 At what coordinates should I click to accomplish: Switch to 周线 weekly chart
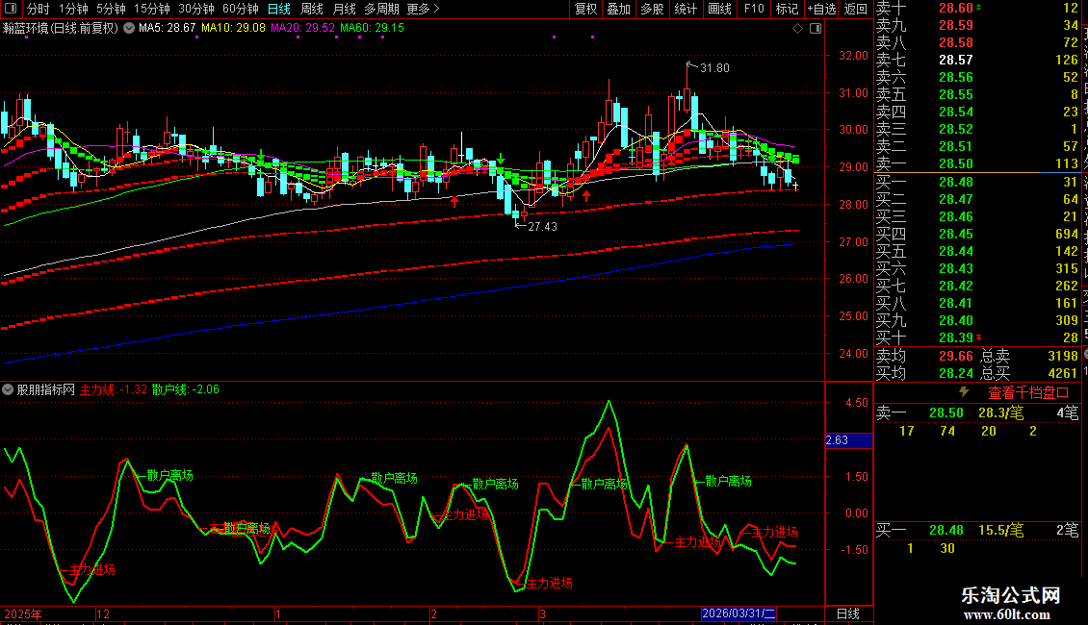[x=312, y=9]
